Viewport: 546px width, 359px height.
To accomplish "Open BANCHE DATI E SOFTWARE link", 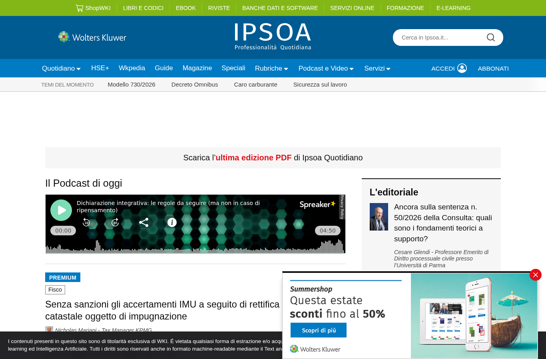I will pos(280,8).
